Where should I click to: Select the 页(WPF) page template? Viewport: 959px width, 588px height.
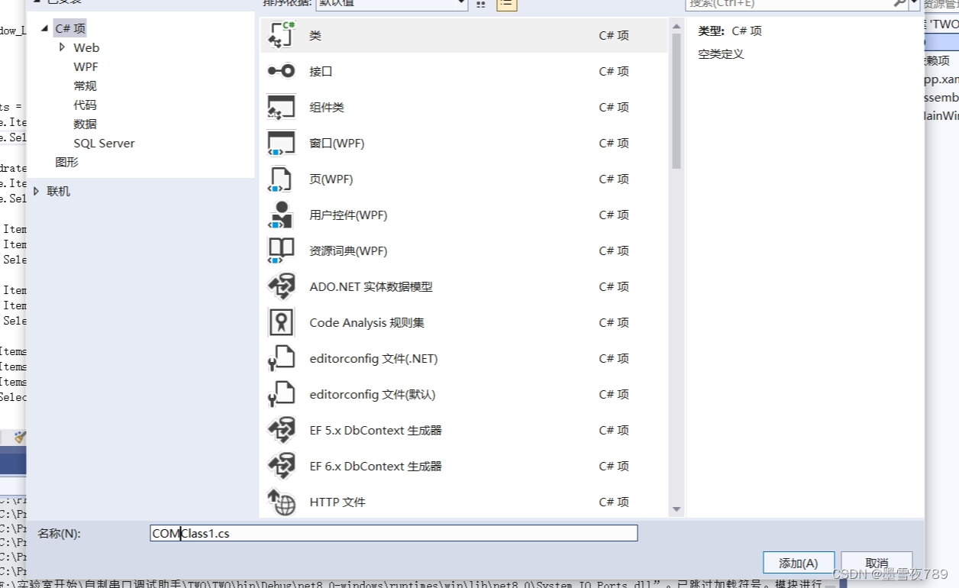281,179
